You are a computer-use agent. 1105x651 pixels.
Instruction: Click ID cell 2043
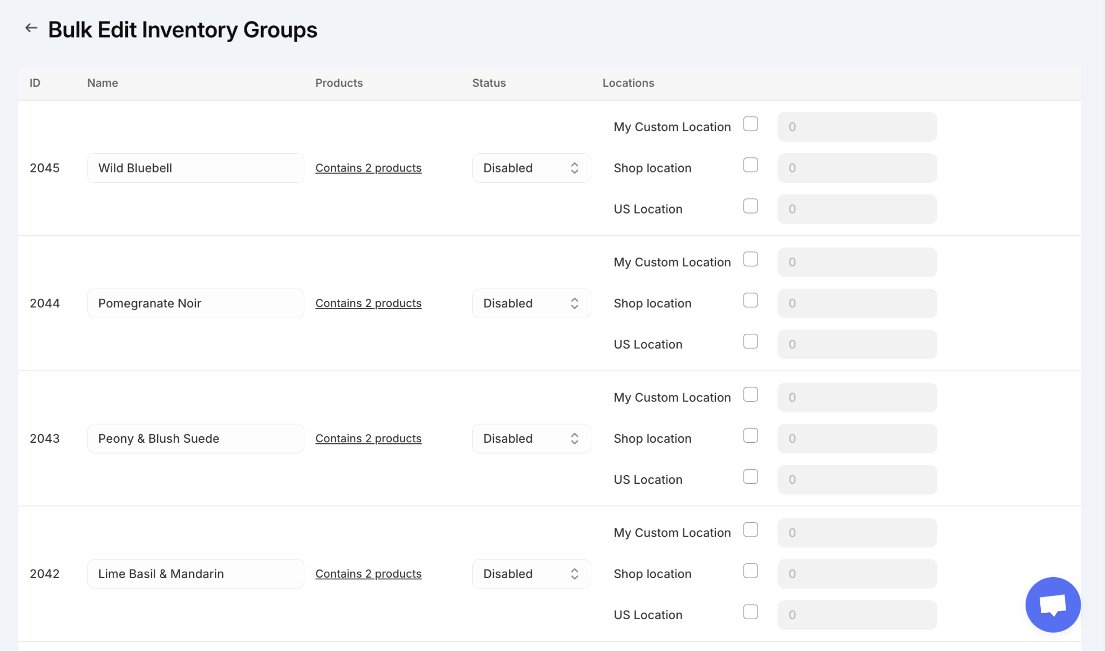[45, 439]
